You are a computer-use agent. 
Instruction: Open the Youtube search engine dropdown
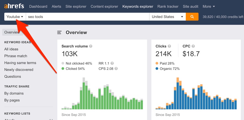tap(15, 17)
